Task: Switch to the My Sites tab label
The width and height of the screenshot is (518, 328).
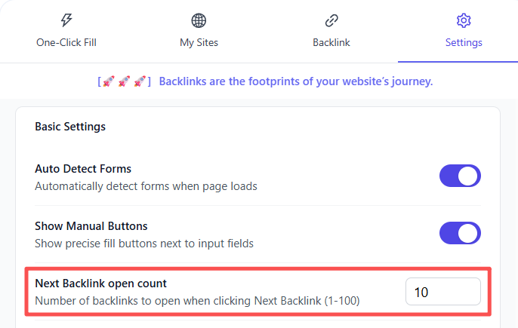Action: (x=199, y=43)
